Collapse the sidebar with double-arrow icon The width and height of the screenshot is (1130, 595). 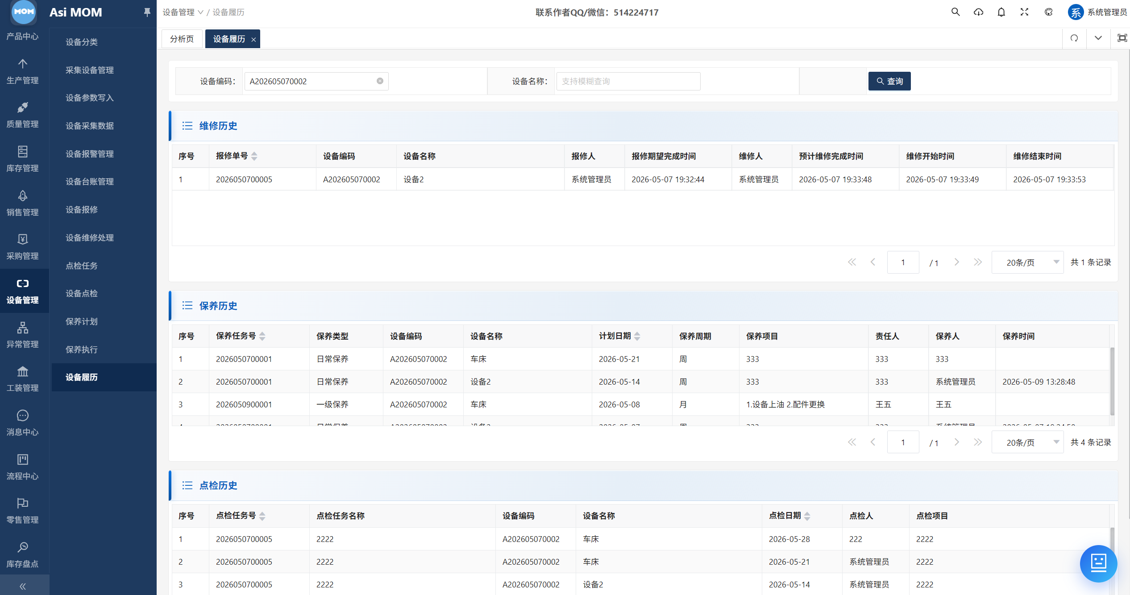click(x=23, y=586)
